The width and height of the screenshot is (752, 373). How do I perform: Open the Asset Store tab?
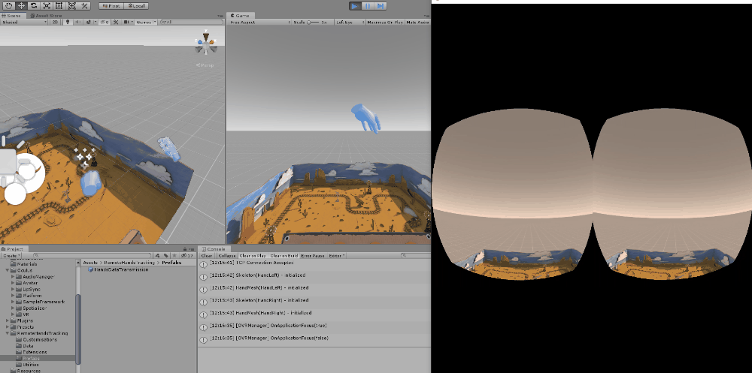pyautogui.click(x=46, y=16)
